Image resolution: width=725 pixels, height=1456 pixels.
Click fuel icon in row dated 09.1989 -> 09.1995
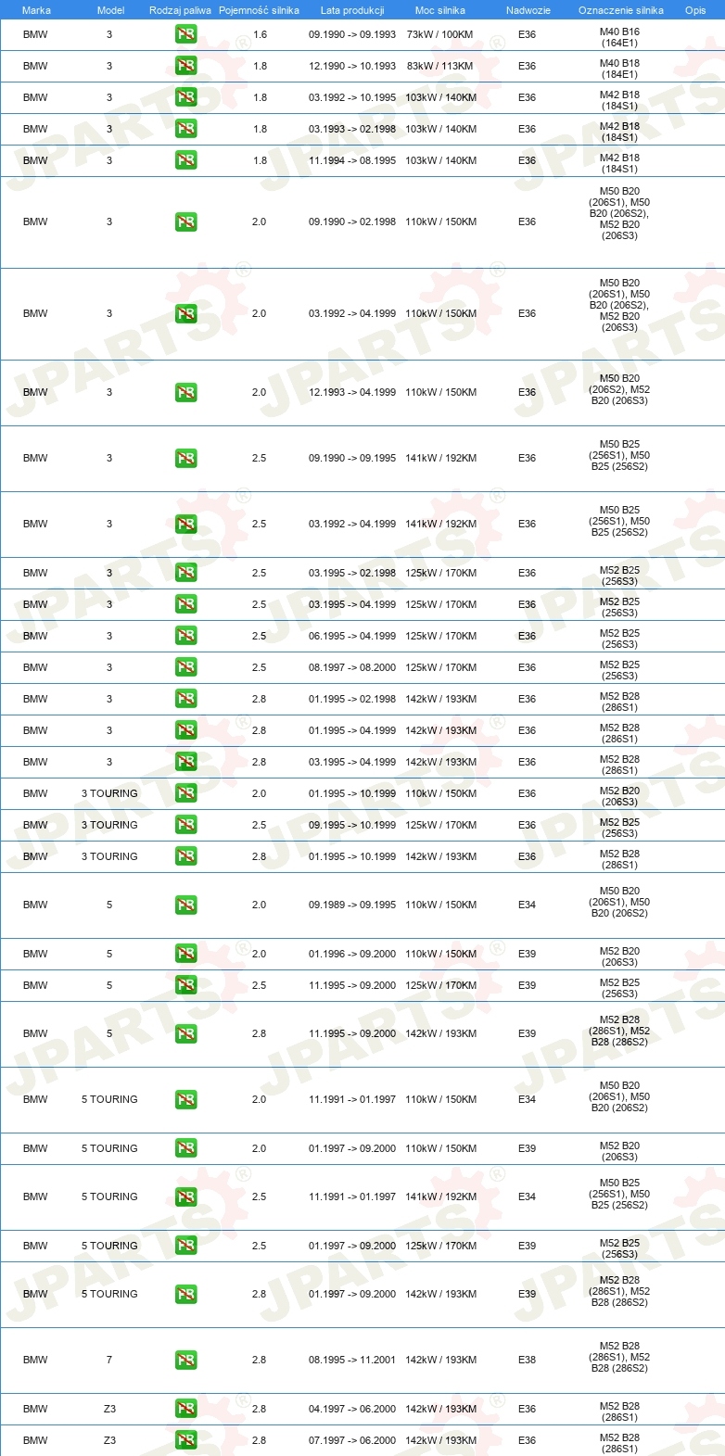coord(186,905)
